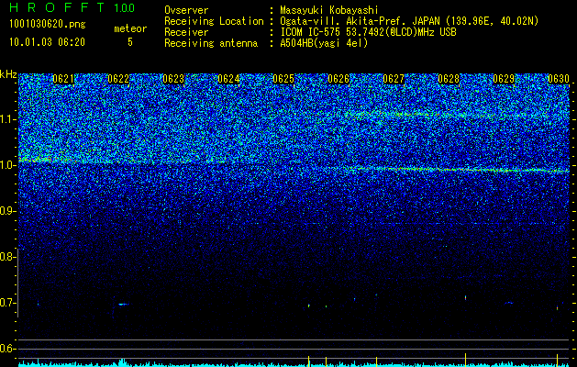Select the filename 1001030620.png

tap(48, 25)
